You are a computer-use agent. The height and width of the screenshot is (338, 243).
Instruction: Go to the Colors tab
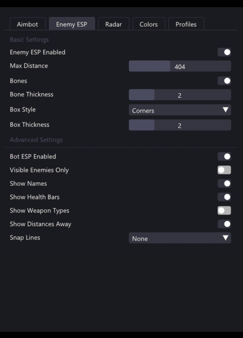click(149, 24)
